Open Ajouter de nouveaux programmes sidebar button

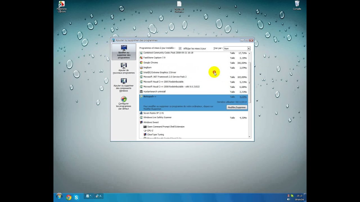pyautogui.click(x=124, y=69)
